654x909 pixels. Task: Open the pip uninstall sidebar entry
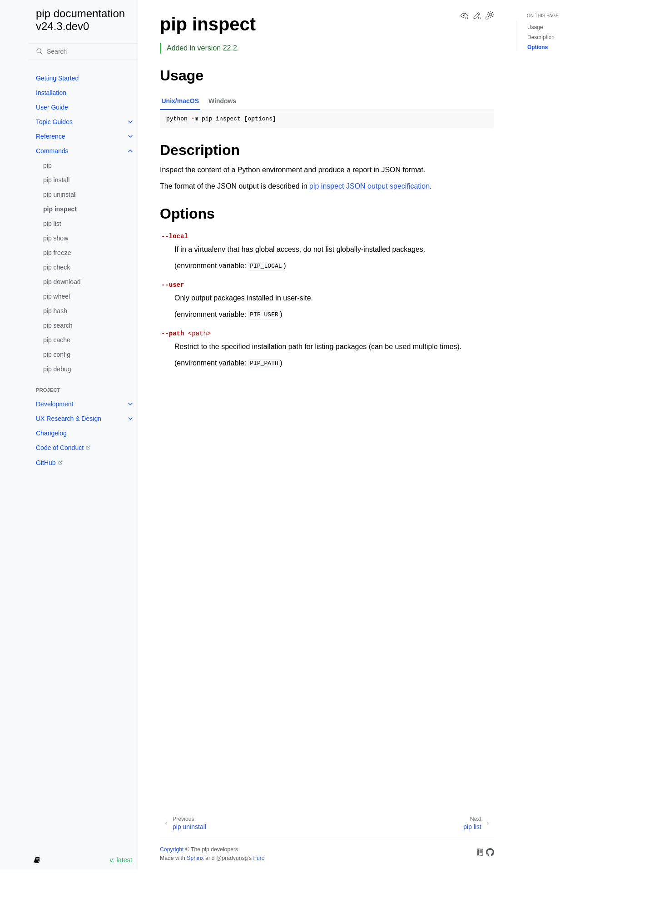pos(60,195)
